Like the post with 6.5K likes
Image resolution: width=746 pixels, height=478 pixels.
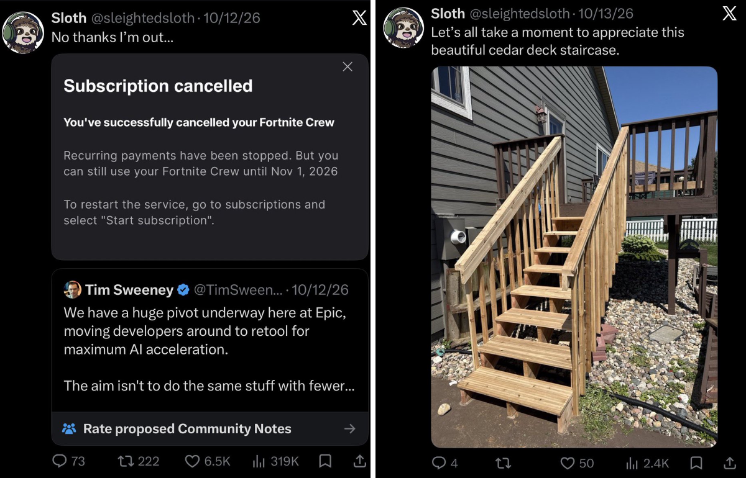208,461
